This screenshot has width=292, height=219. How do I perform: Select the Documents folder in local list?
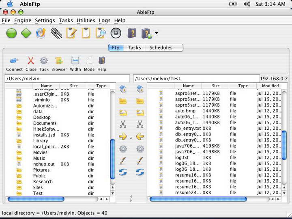pos(45,123)
